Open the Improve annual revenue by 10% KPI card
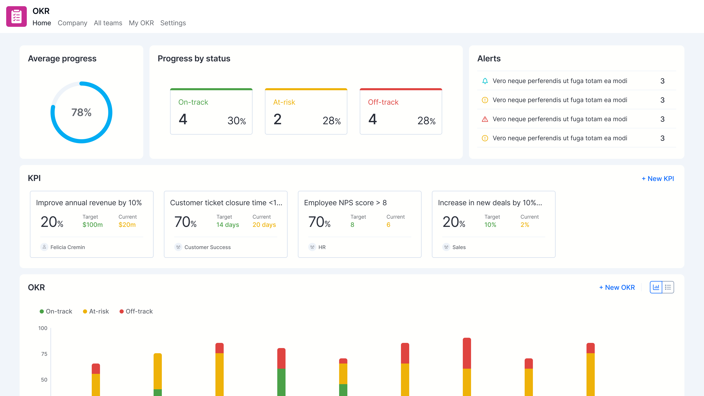704x396 pixels. 91,224
